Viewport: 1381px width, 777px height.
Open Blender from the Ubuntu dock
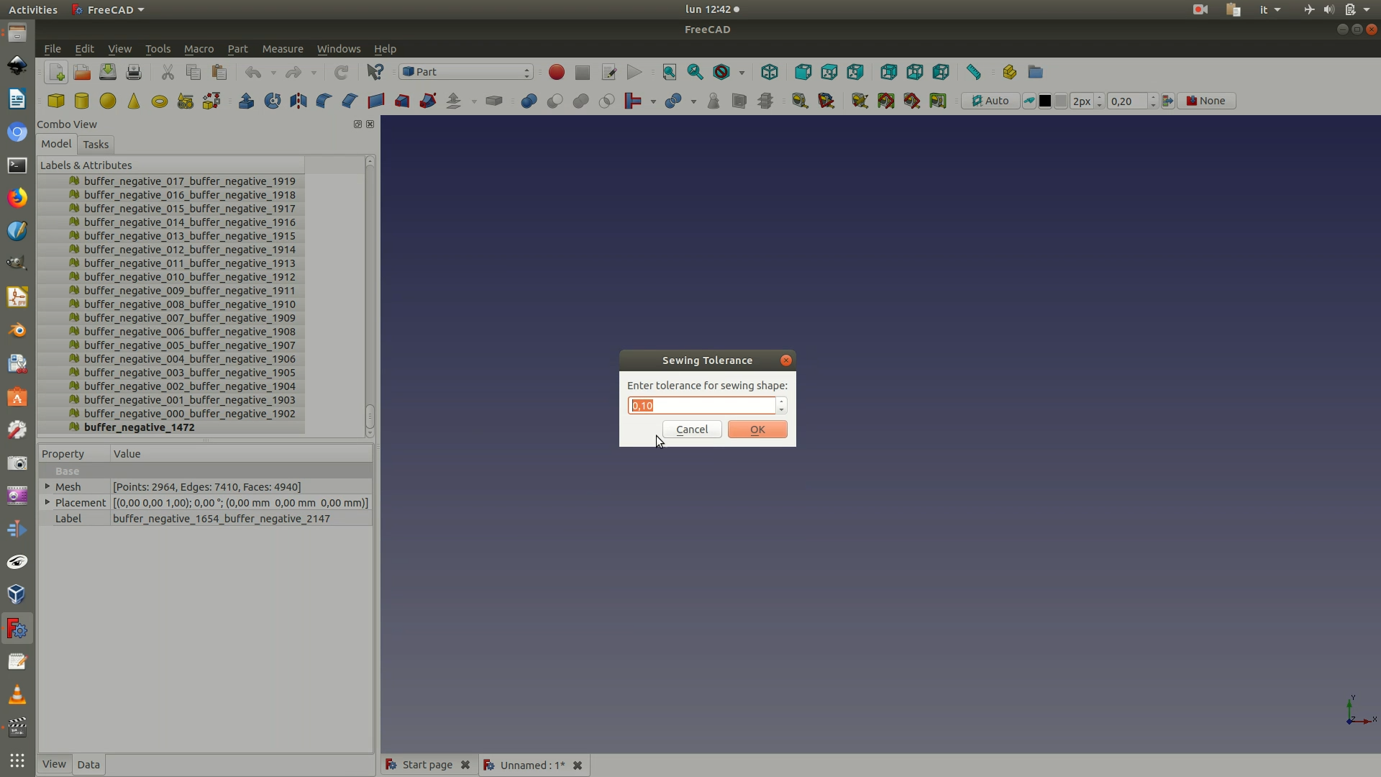tap(17, 330)
